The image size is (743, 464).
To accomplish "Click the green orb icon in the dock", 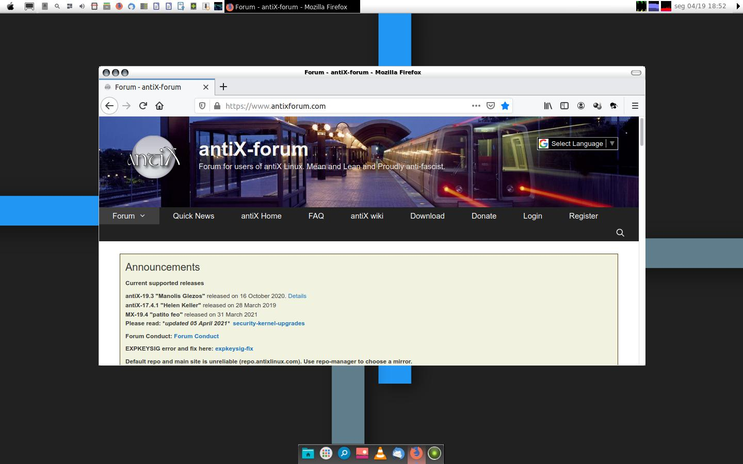I will (x=434, y=453).
